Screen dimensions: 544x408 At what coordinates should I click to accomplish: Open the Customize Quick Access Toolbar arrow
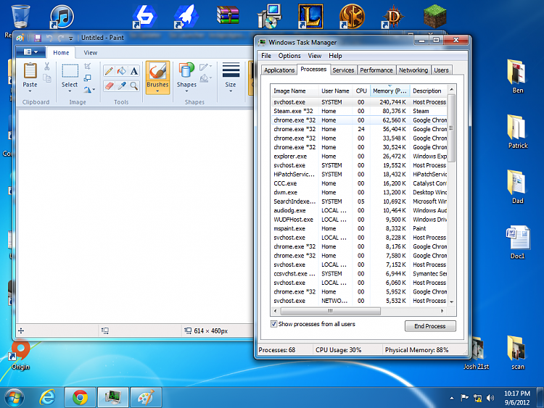point(71,38)
